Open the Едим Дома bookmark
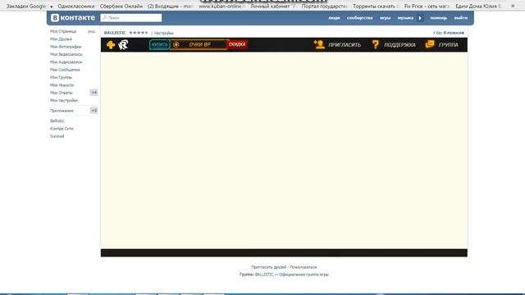525x295 pixels. coord(478,7)
